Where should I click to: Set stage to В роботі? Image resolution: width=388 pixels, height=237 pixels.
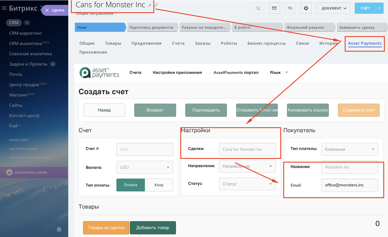point(257,28)
